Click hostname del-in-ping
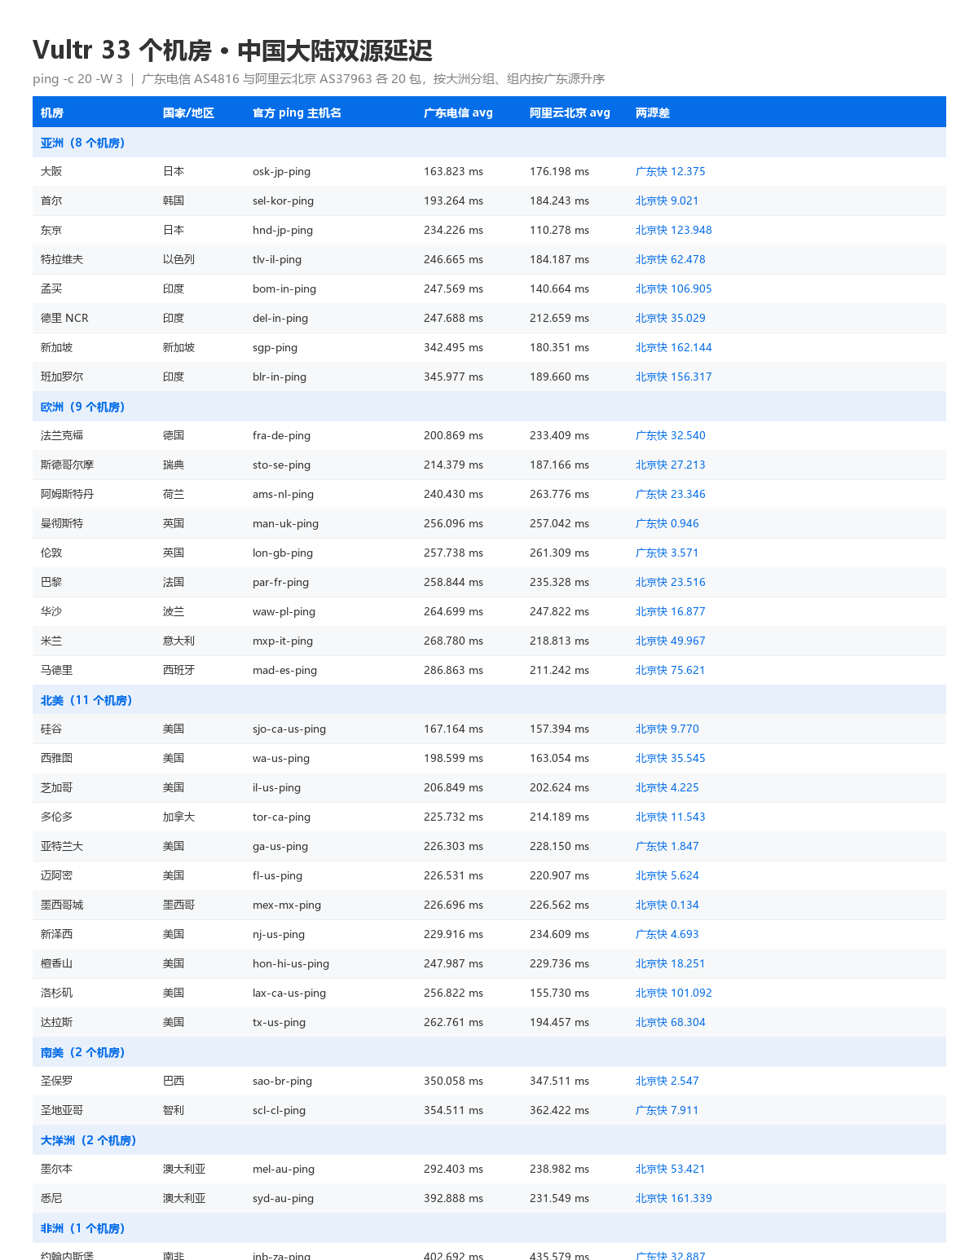 (x=280, y=319)
